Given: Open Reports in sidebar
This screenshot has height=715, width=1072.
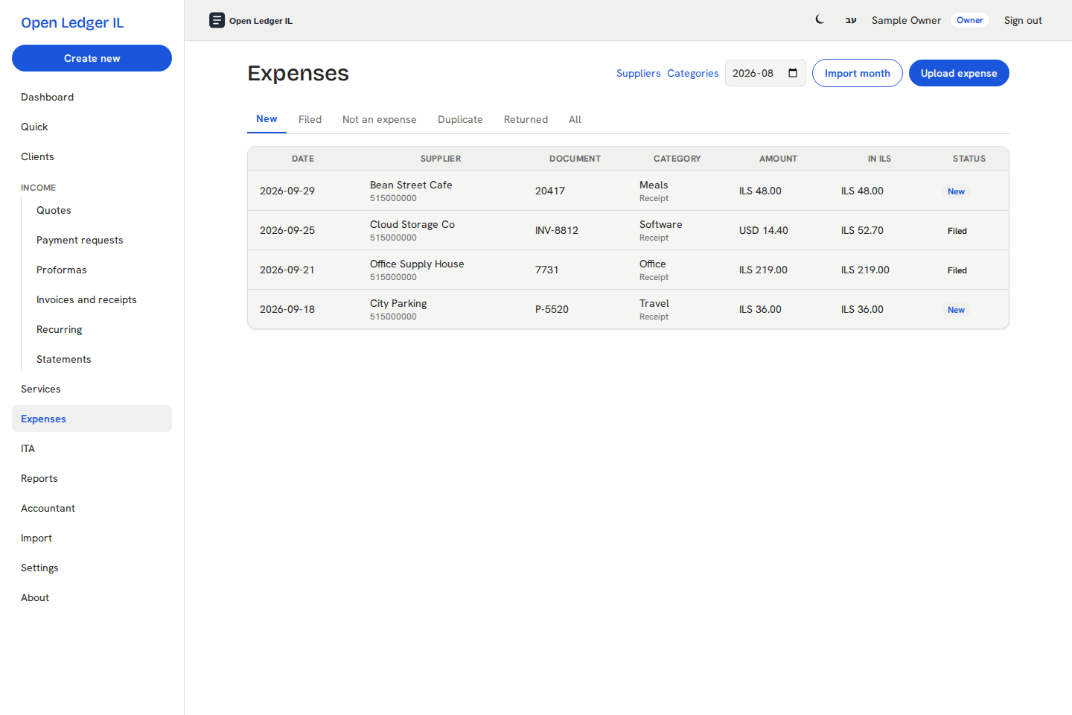Looking at the screenshot, I should tap(92, 478).
